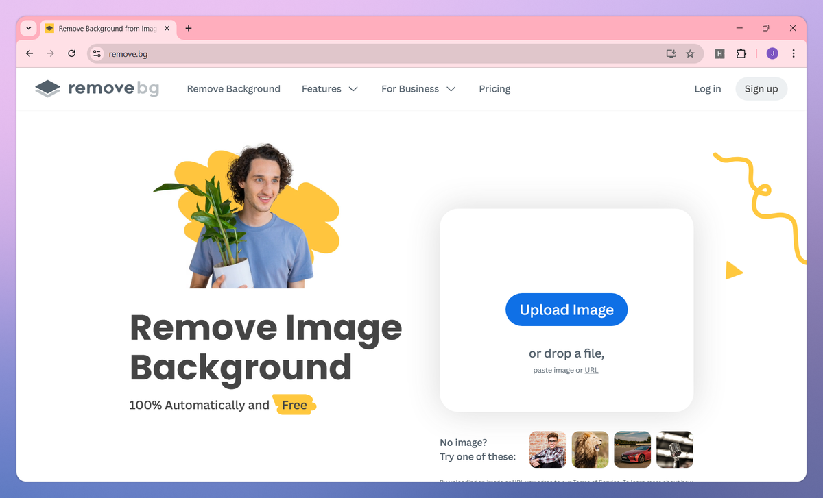
Task: Go back with the browser back arrow
Action: click(29, 53)
